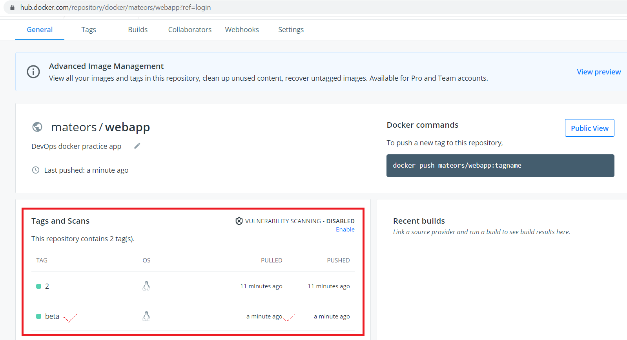Viewport: 627px width, 340px height.
Task: Click 'Last pushed: a minute ago' text
Action: 86,170
